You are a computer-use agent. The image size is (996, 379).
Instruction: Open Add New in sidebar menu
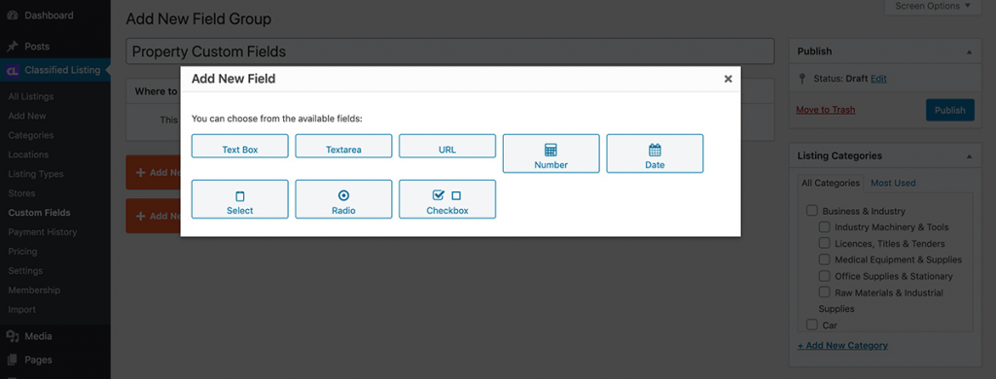(27, 116)
